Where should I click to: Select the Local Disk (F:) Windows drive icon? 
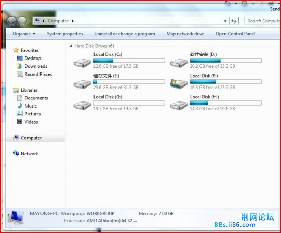click(x=179, y=84)
